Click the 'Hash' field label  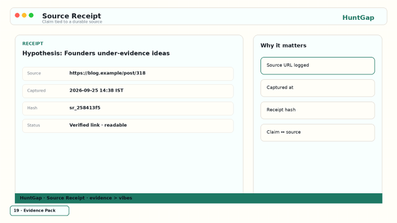tap(32, 108)
